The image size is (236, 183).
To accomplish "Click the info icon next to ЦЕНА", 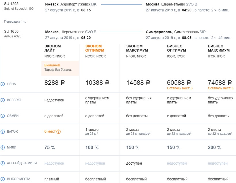I will (x=3, y=84).
